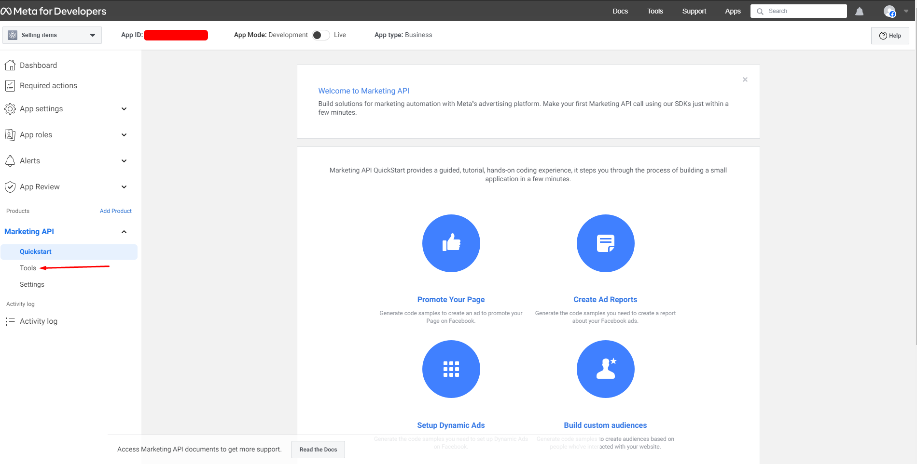Open the Promote Your Page link
This screenshot has height=464, width=917.
click(x=451, y=300)
